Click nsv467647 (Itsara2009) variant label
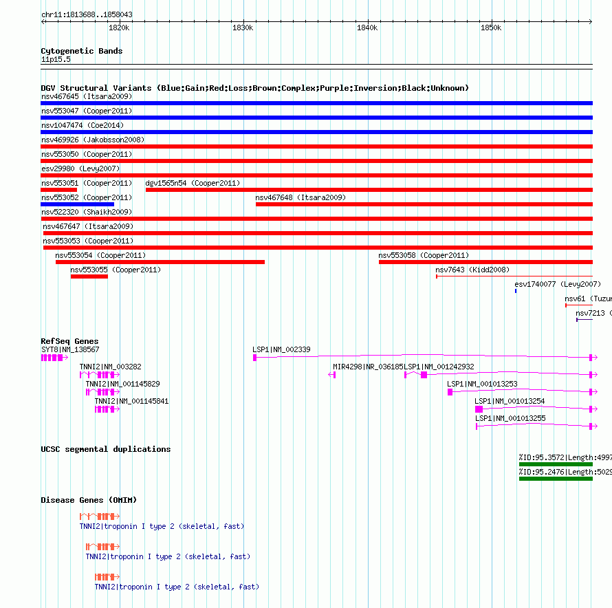The width and height of the screenshot is (612, 608). pos(88,226)
